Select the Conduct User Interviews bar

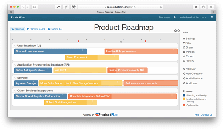tap(50, 51)
